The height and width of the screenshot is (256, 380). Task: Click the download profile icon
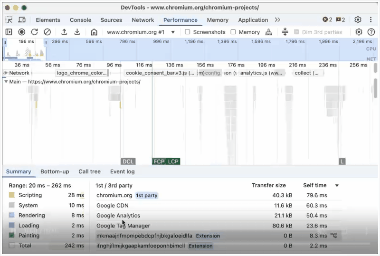click(77, 32)
